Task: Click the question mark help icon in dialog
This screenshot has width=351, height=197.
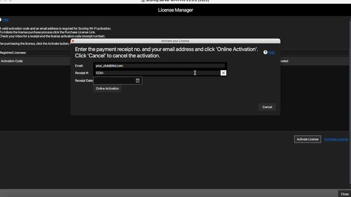Action: [x=265, y=53]
